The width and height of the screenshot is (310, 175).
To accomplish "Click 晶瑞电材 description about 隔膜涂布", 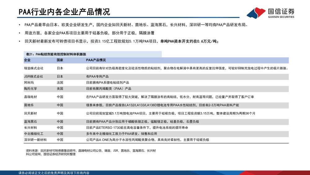I will (170, 97).
